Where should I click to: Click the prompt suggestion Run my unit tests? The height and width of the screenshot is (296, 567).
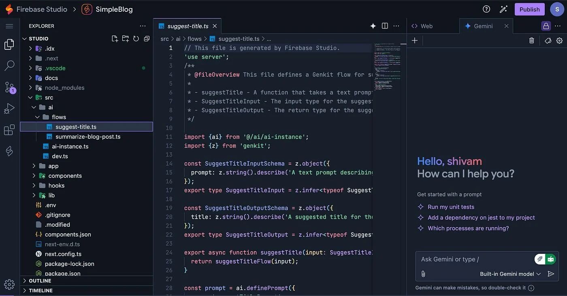click(450, 207)
